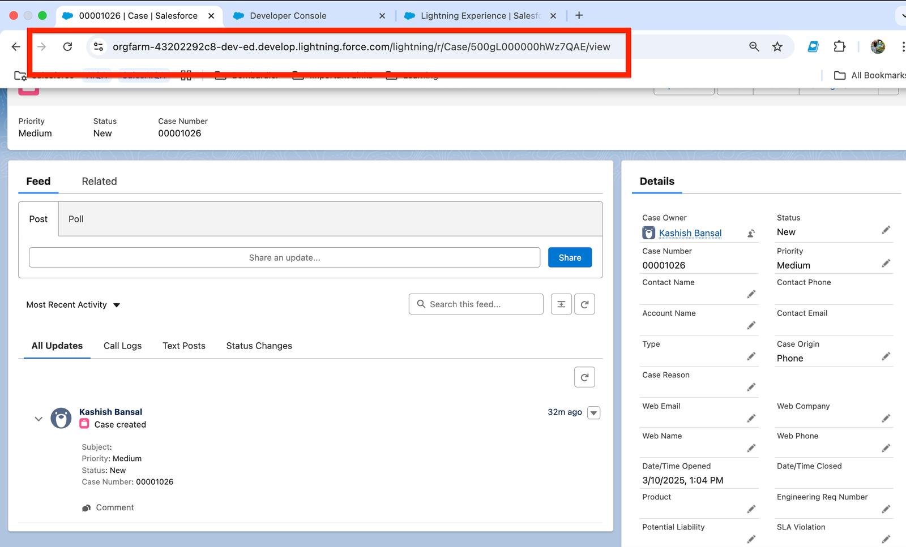The image size is (906, 547).
Task: Edit Case Origin with pencil icon
Action: (x=886, y=356)
